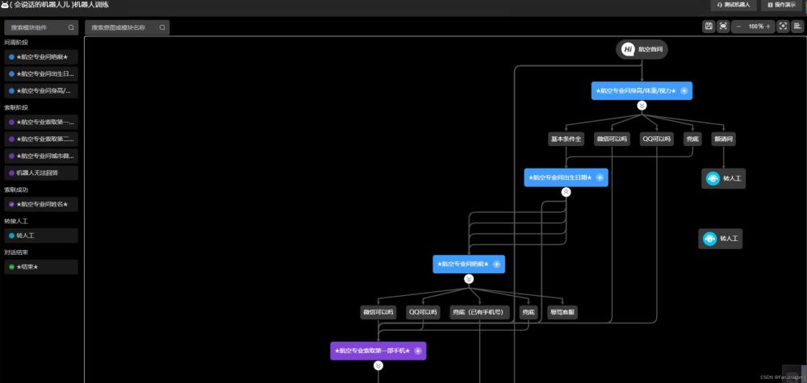Viewport: 807px width, 383px height.
Task: Click the plus icon on 航空专业问艳癍 node
Action: pos(496,264)
